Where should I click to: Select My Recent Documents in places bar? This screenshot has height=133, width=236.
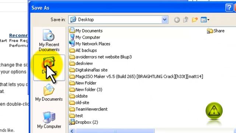point(49,40)
